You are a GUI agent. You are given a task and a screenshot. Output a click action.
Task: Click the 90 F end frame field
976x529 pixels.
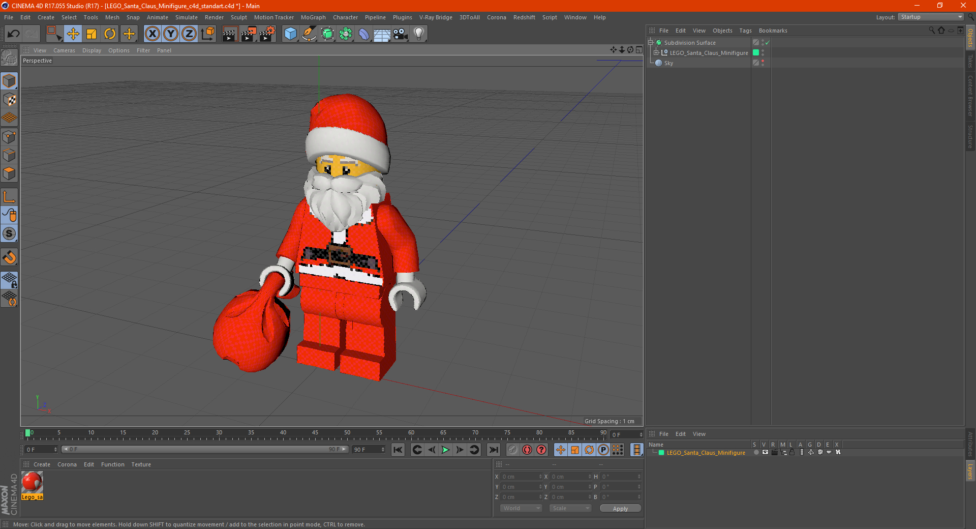[x=369, y=450]
